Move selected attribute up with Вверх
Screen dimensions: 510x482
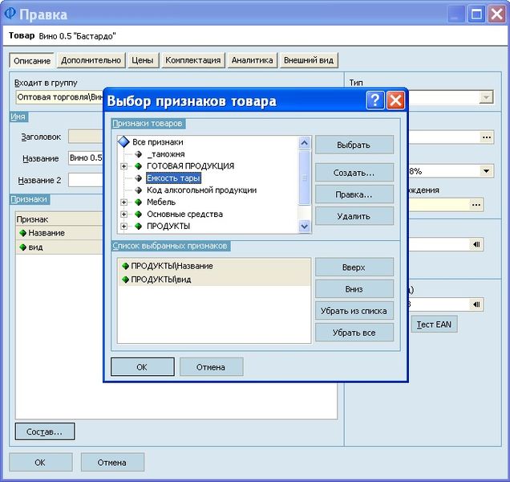click(354, 268)
